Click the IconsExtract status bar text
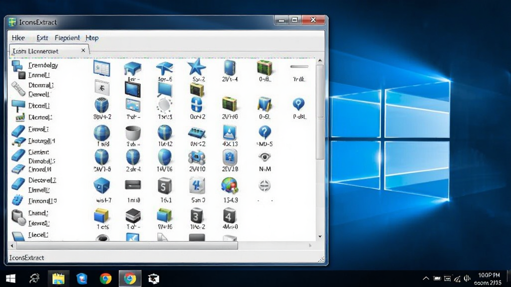Viewport: 511px width, 287px height. [27, 258]
